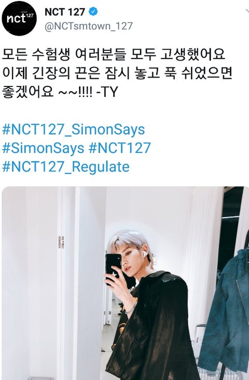Visit the @NCTsmtown_127 handle
The height and width of the screenshot is (380, 249).
[x=88, y=26]
